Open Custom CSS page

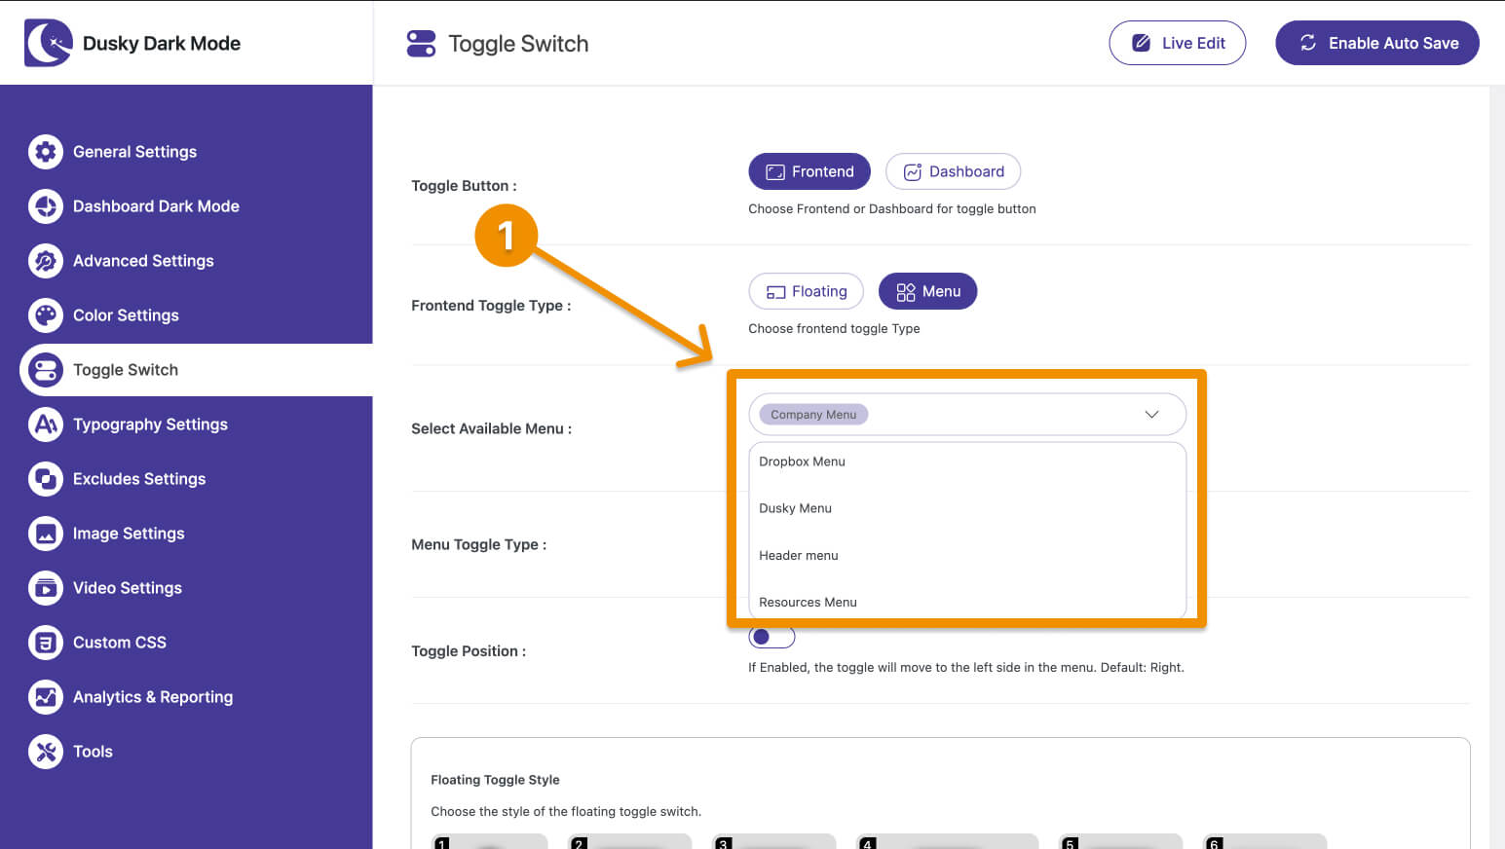pyautogui.click(x=120, y=643)
